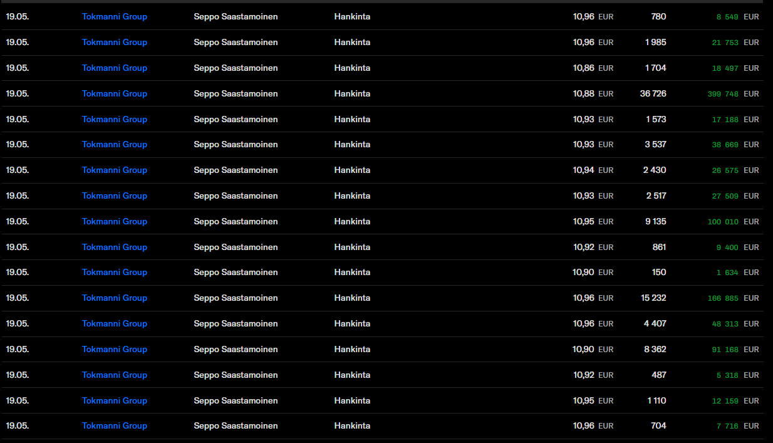The width and height of the screenshot is (773, 443).
Task: Select the quantity cell 2 430
Action: (x=655, y=170)
